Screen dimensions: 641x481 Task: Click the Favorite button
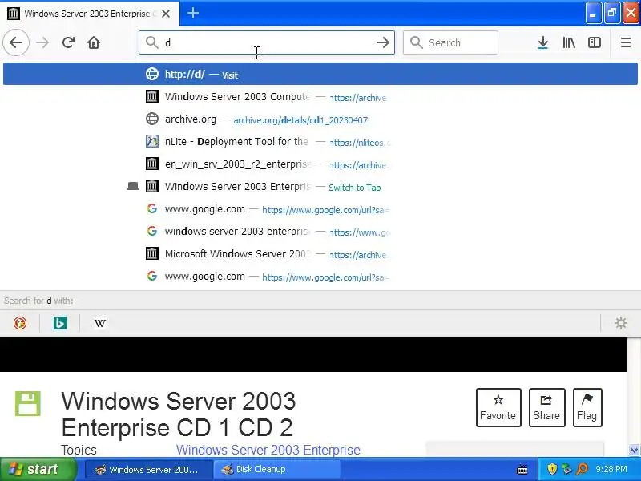[498, 407]
